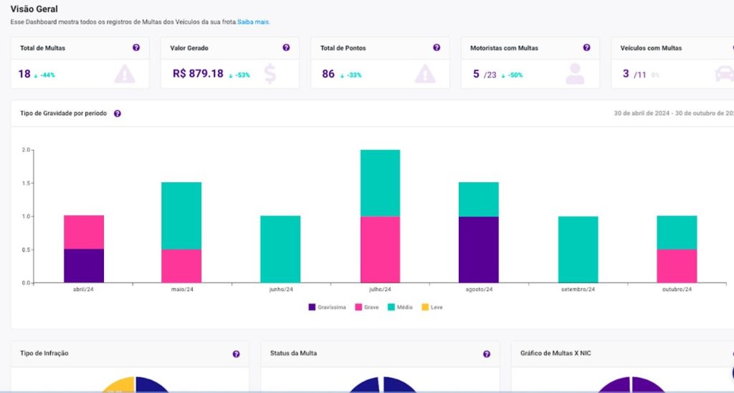Click the '-44%' change indicator
The image size is (734, 393).
click(x=47, y=75)
